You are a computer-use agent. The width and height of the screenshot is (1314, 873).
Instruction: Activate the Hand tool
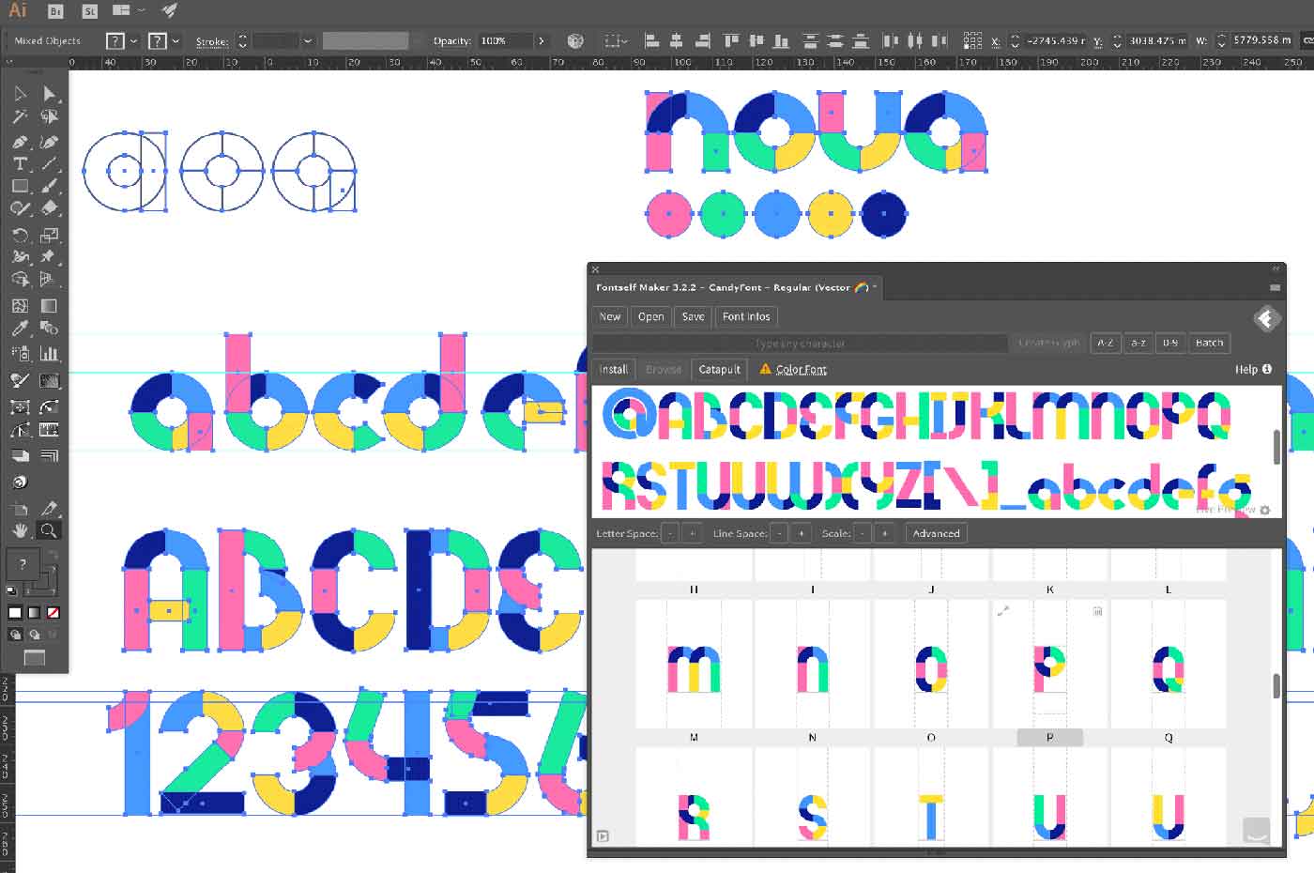pos(20,530)
